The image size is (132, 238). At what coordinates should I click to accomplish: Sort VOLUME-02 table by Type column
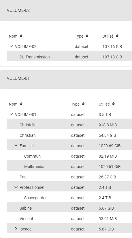point(81,36)
